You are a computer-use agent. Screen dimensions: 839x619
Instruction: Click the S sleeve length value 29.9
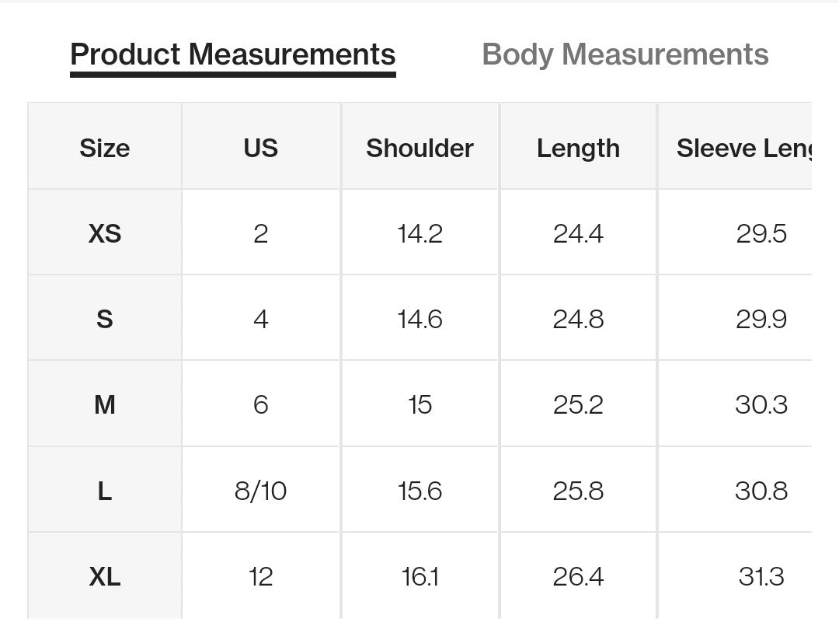(x=761, y=319)
